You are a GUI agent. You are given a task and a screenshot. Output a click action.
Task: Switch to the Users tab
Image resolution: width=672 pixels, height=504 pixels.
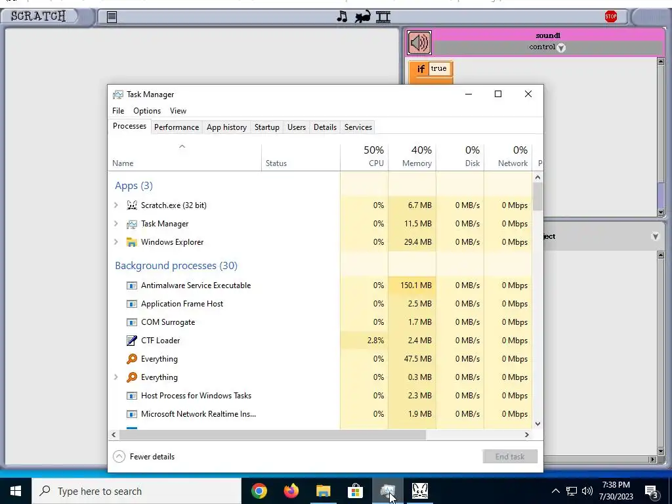click(x=297, y=127)
